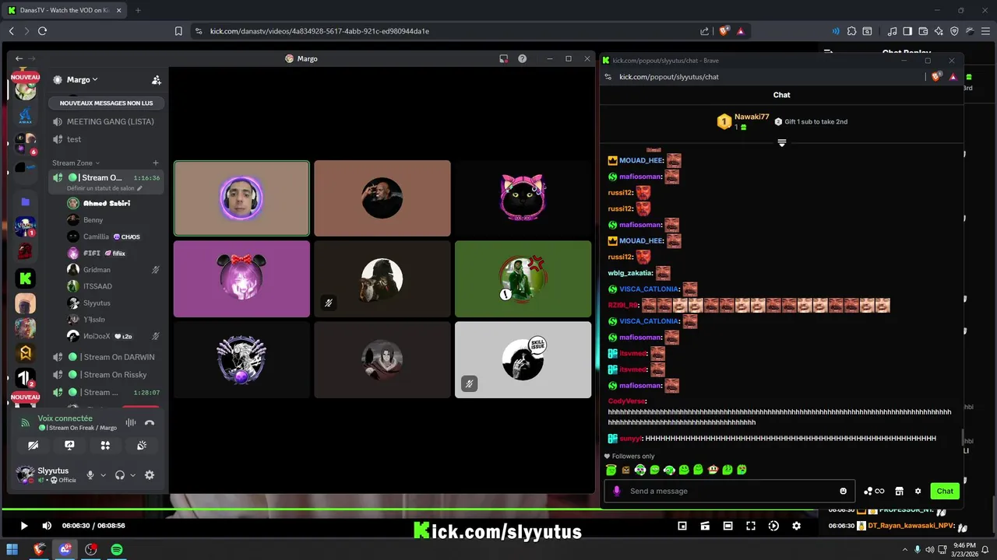Open Stream On Rissky voice channel
The width and height of the screenshot is (997, 560).
(x=105, y=374)
